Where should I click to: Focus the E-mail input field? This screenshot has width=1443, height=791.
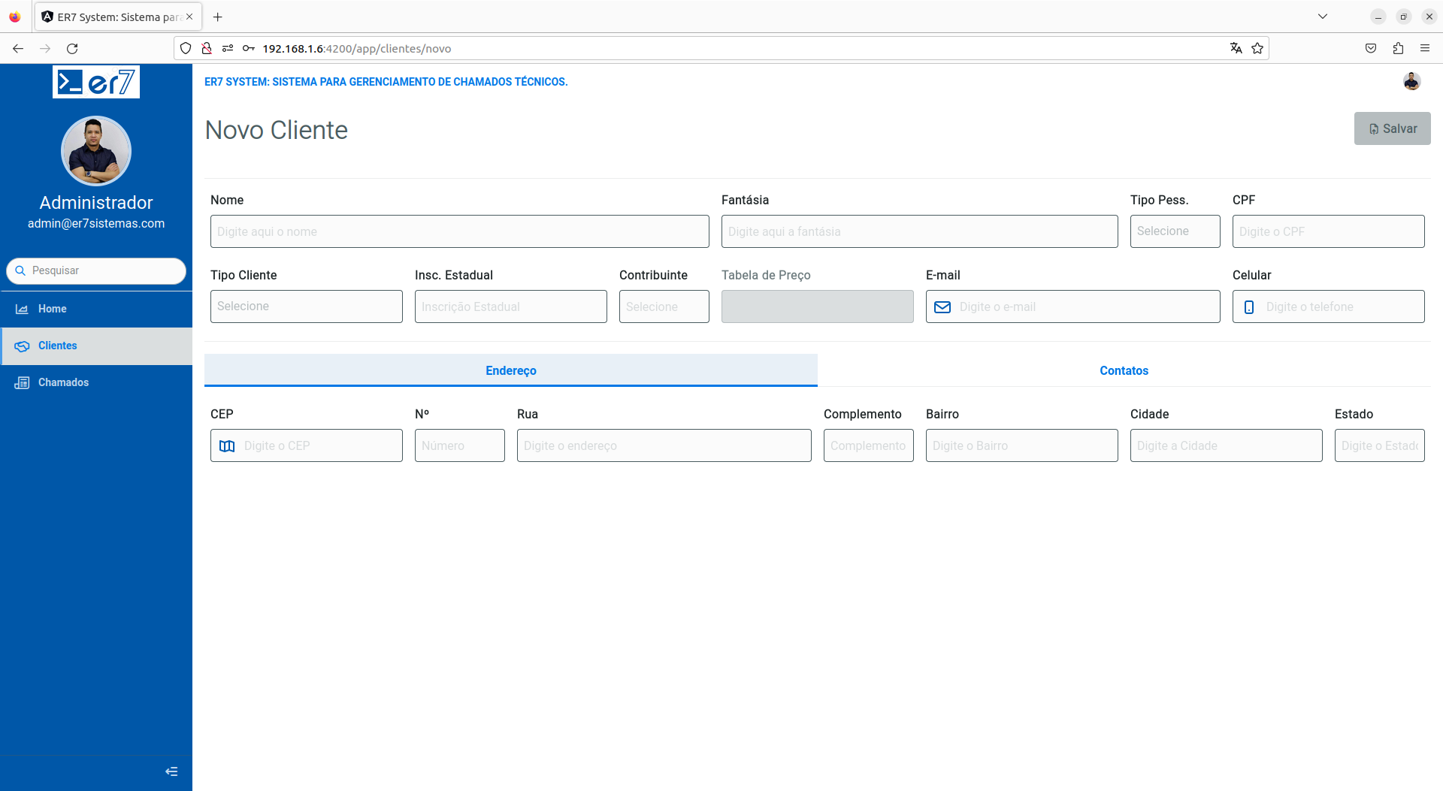[x=1073, y=306]
